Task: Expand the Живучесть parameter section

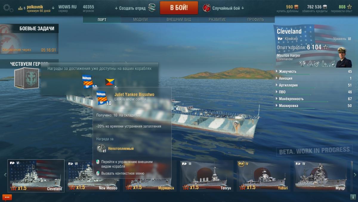Action: point(314,72)
